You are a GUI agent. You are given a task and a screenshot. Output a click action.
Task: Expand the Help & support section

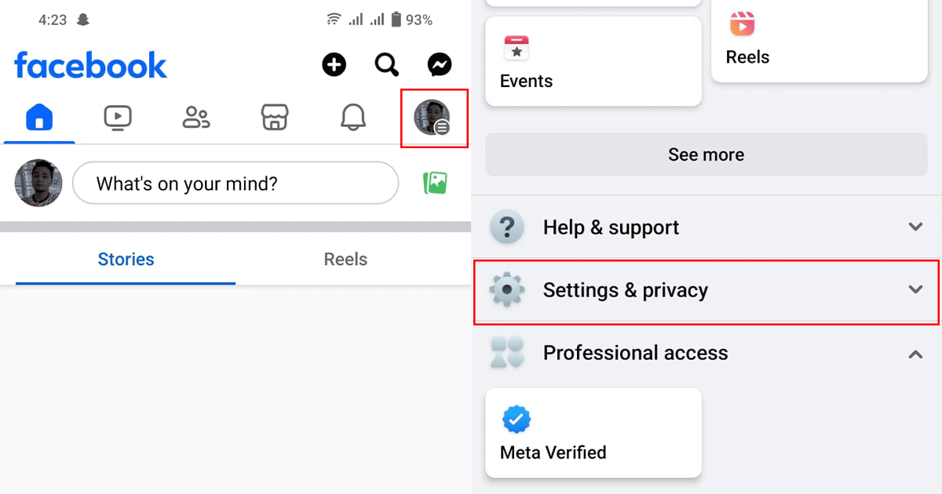click(x=915, y=227)
